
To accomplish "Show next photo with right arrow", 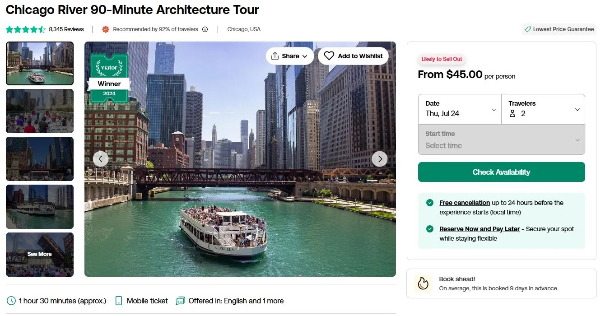I will click(x=380, y=158).
